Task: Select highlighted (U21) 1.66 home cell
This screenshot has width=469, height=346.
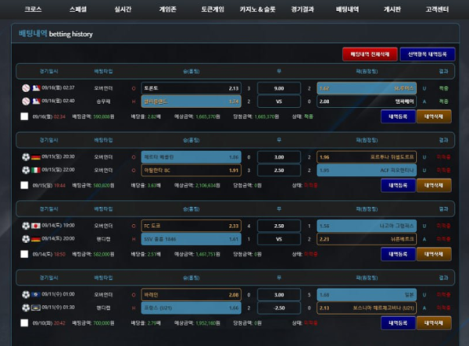Action: 192,308
